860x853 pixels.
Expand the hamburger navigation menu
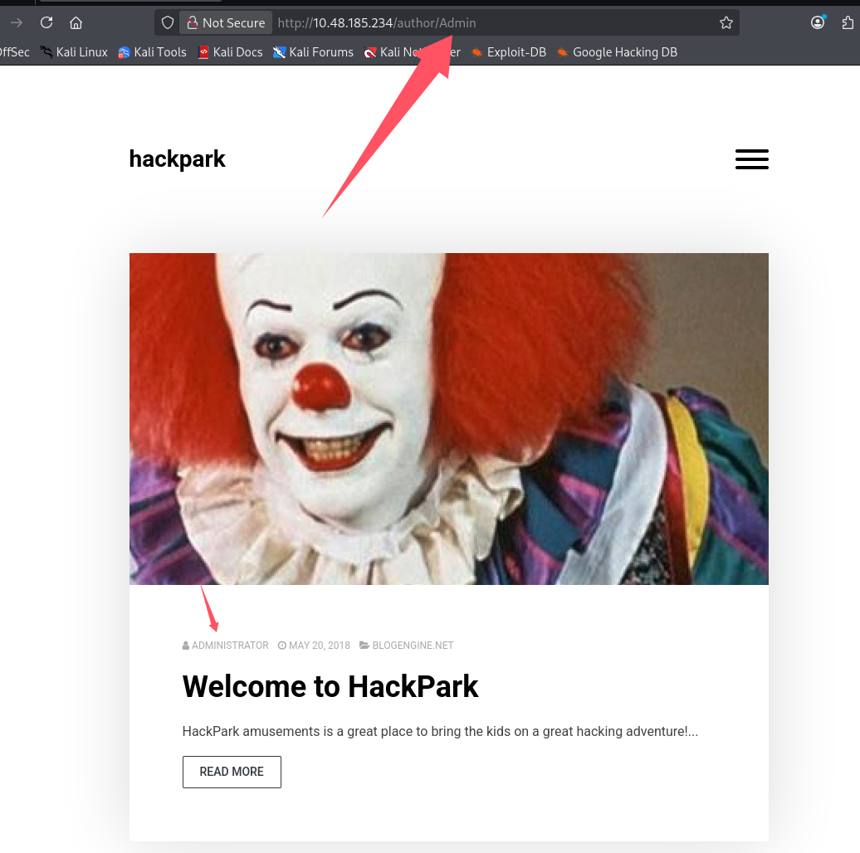(x=751, y=159)
